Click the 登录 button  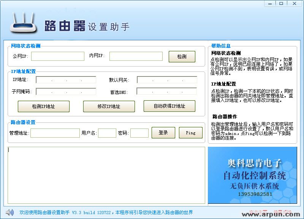163,133
